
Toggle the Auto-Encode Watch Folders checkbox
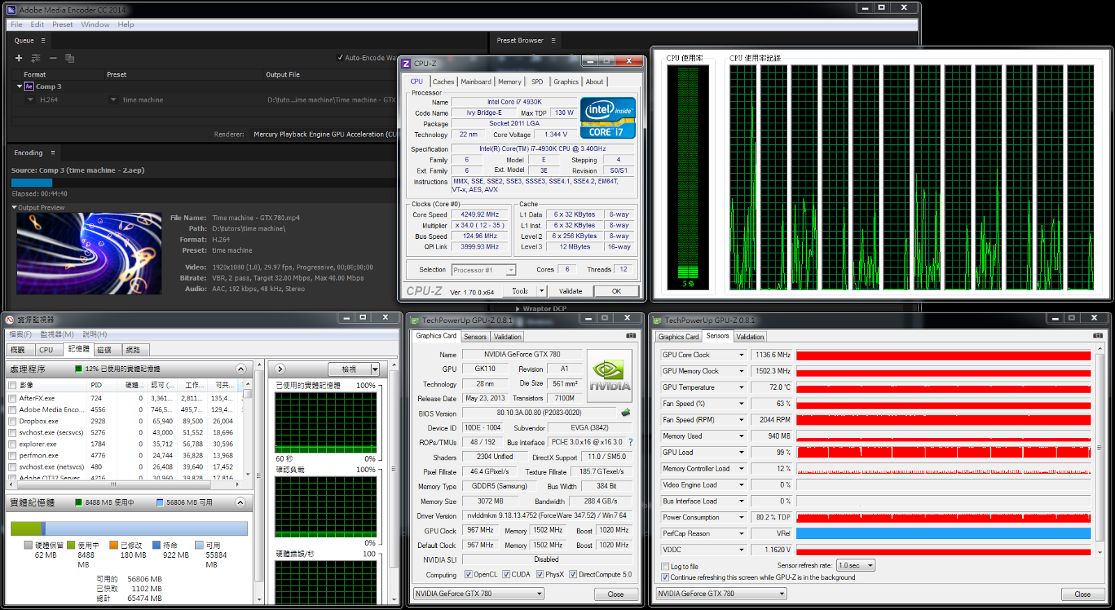[x=340, y=58]
